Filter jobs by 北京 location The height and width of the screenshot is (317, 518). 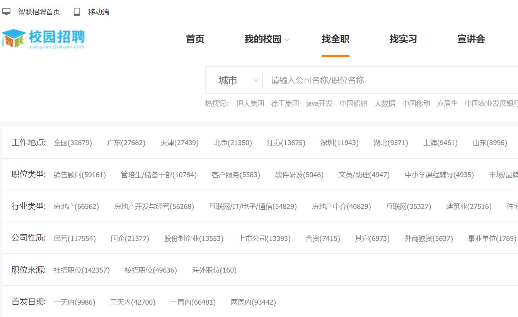pos(233,142)
